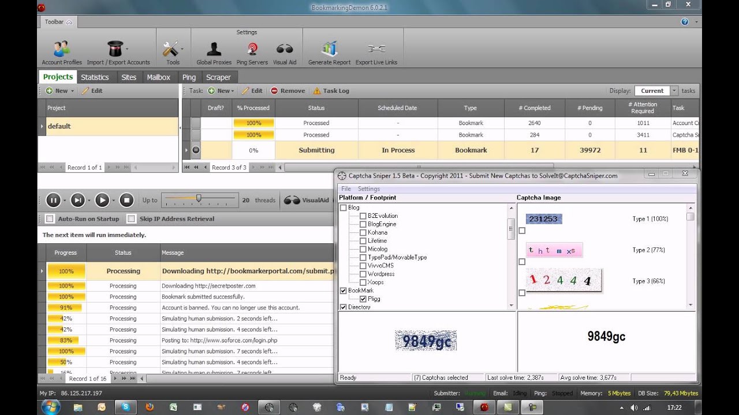
Task: Expand the Pause button dropdown arrow
Action: click(x=64, y=201)
